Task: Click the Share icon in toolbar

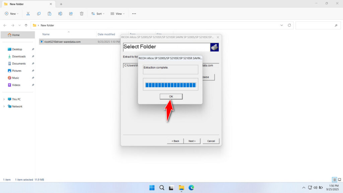Action: click(x=71, y=13)
